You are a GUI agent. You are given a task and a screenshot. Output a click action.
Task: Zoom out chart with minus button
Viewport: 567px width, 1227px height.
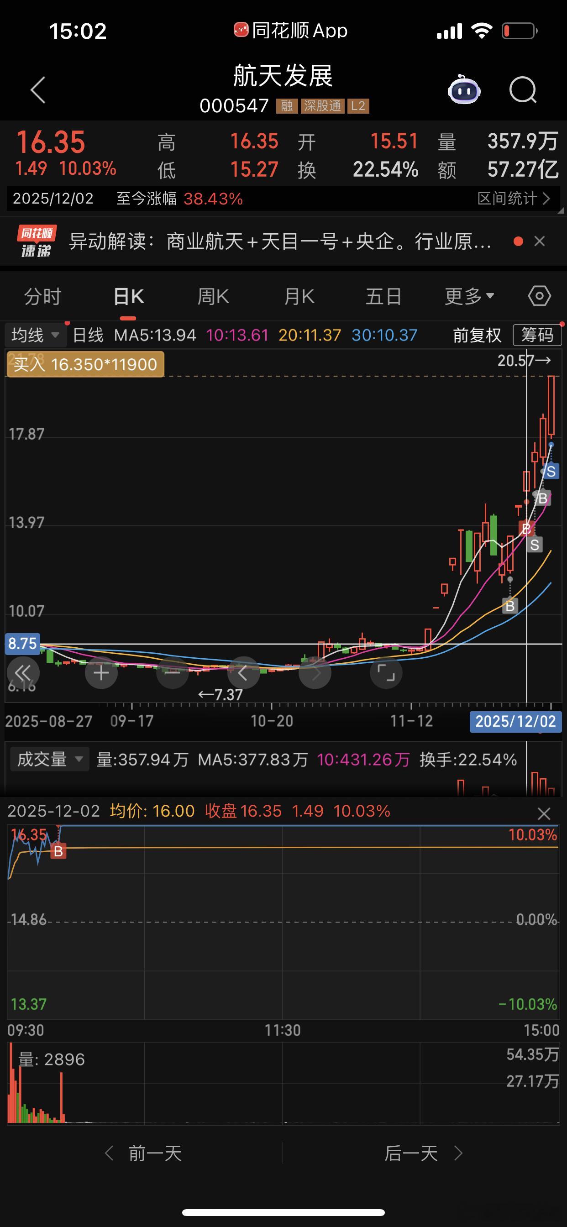click(x=173, y=673)
